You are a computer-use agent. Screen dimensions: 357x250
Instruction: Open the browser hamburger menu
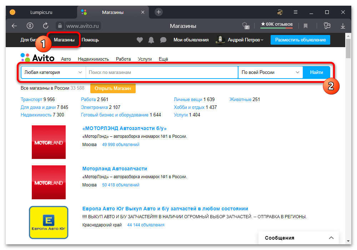(x=296, y=12)
